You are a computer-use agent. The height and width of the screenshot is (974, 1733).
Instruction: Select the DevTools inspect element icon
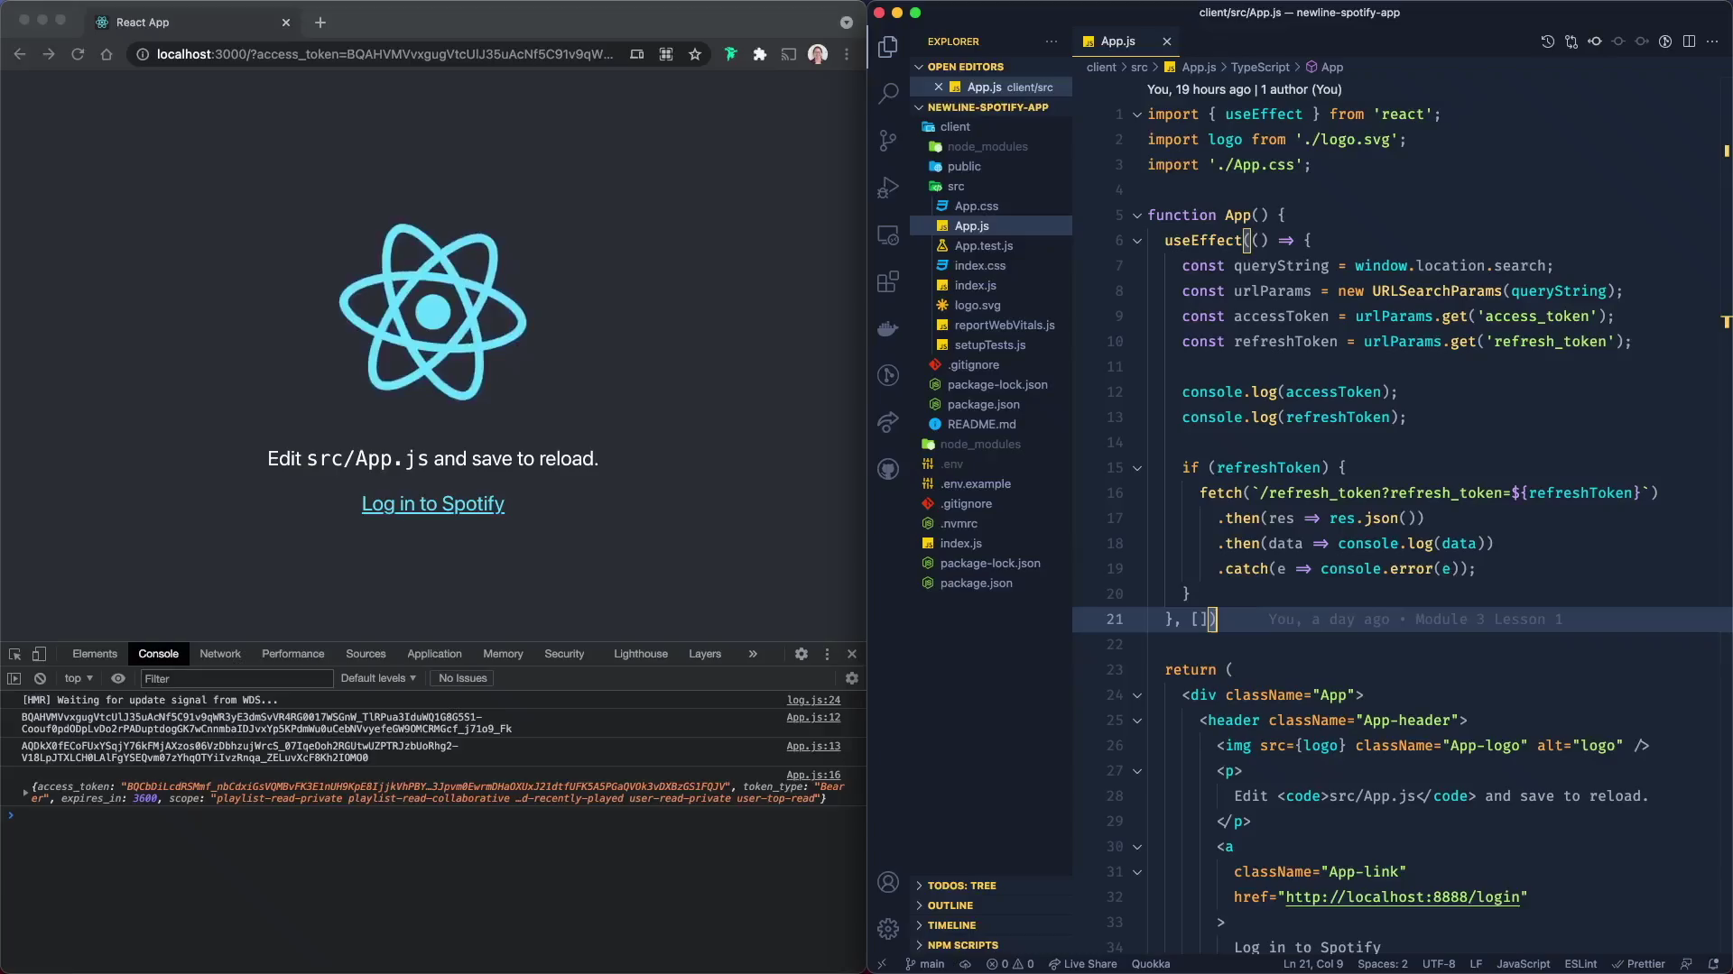pyautogui.click(x=14, y=654)
